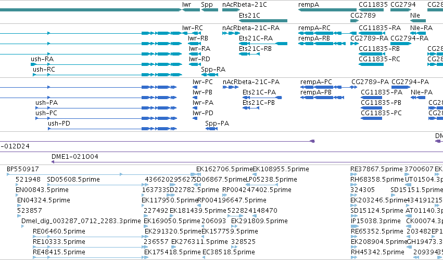Select the lwr-PC protein feature
Viewport: 443px width, 260px height.
[x=195, y=87]
